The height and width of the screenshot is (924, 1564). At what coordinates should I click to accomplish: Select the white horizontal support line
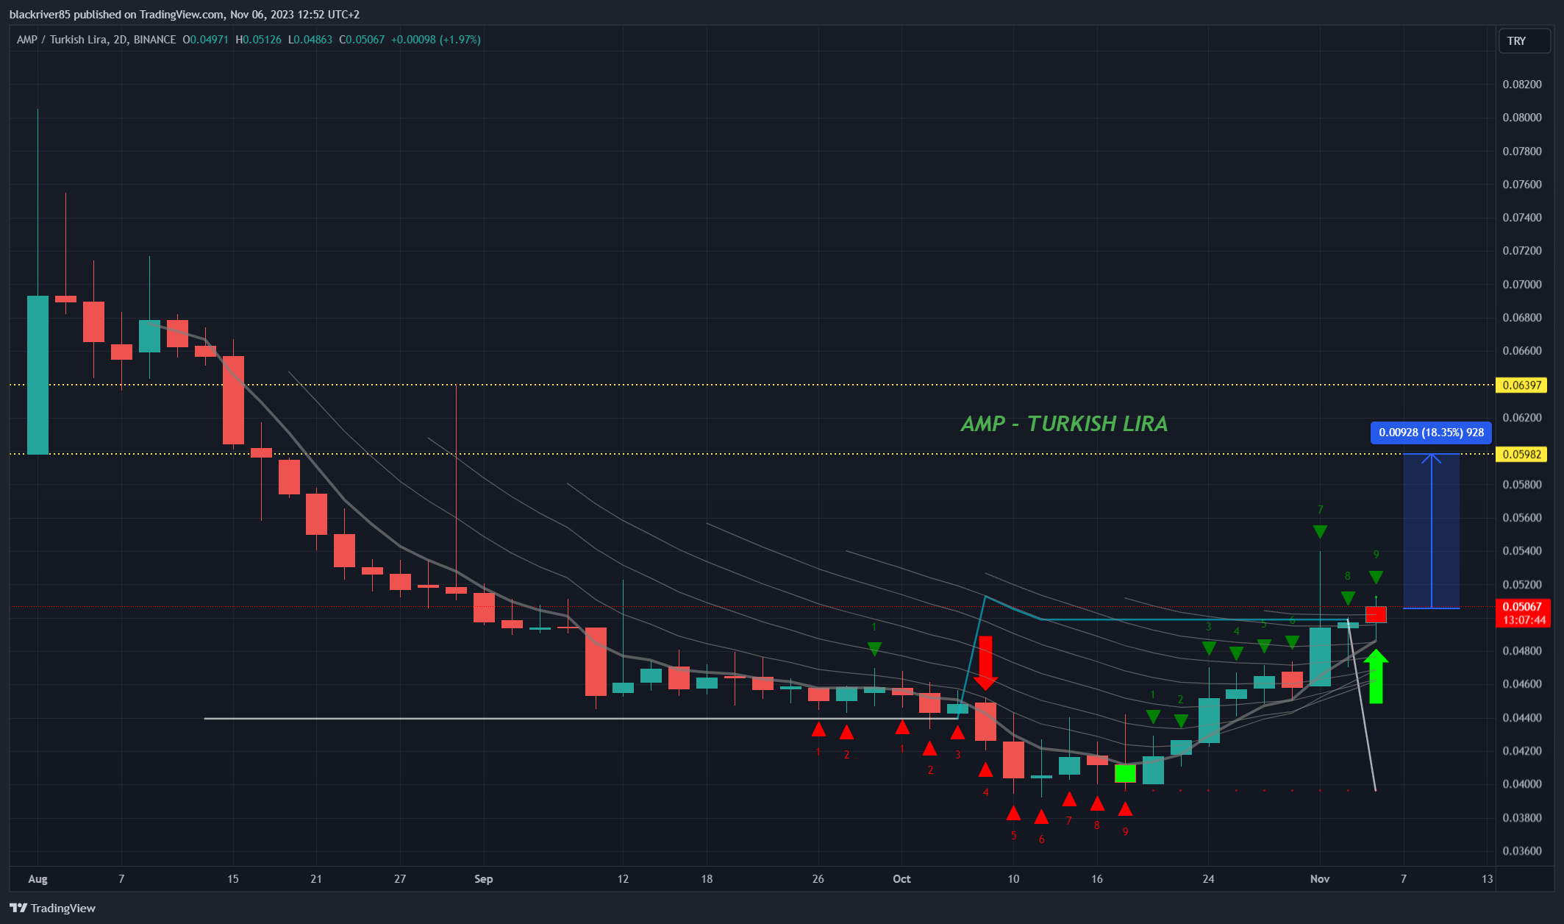(581, 718)
